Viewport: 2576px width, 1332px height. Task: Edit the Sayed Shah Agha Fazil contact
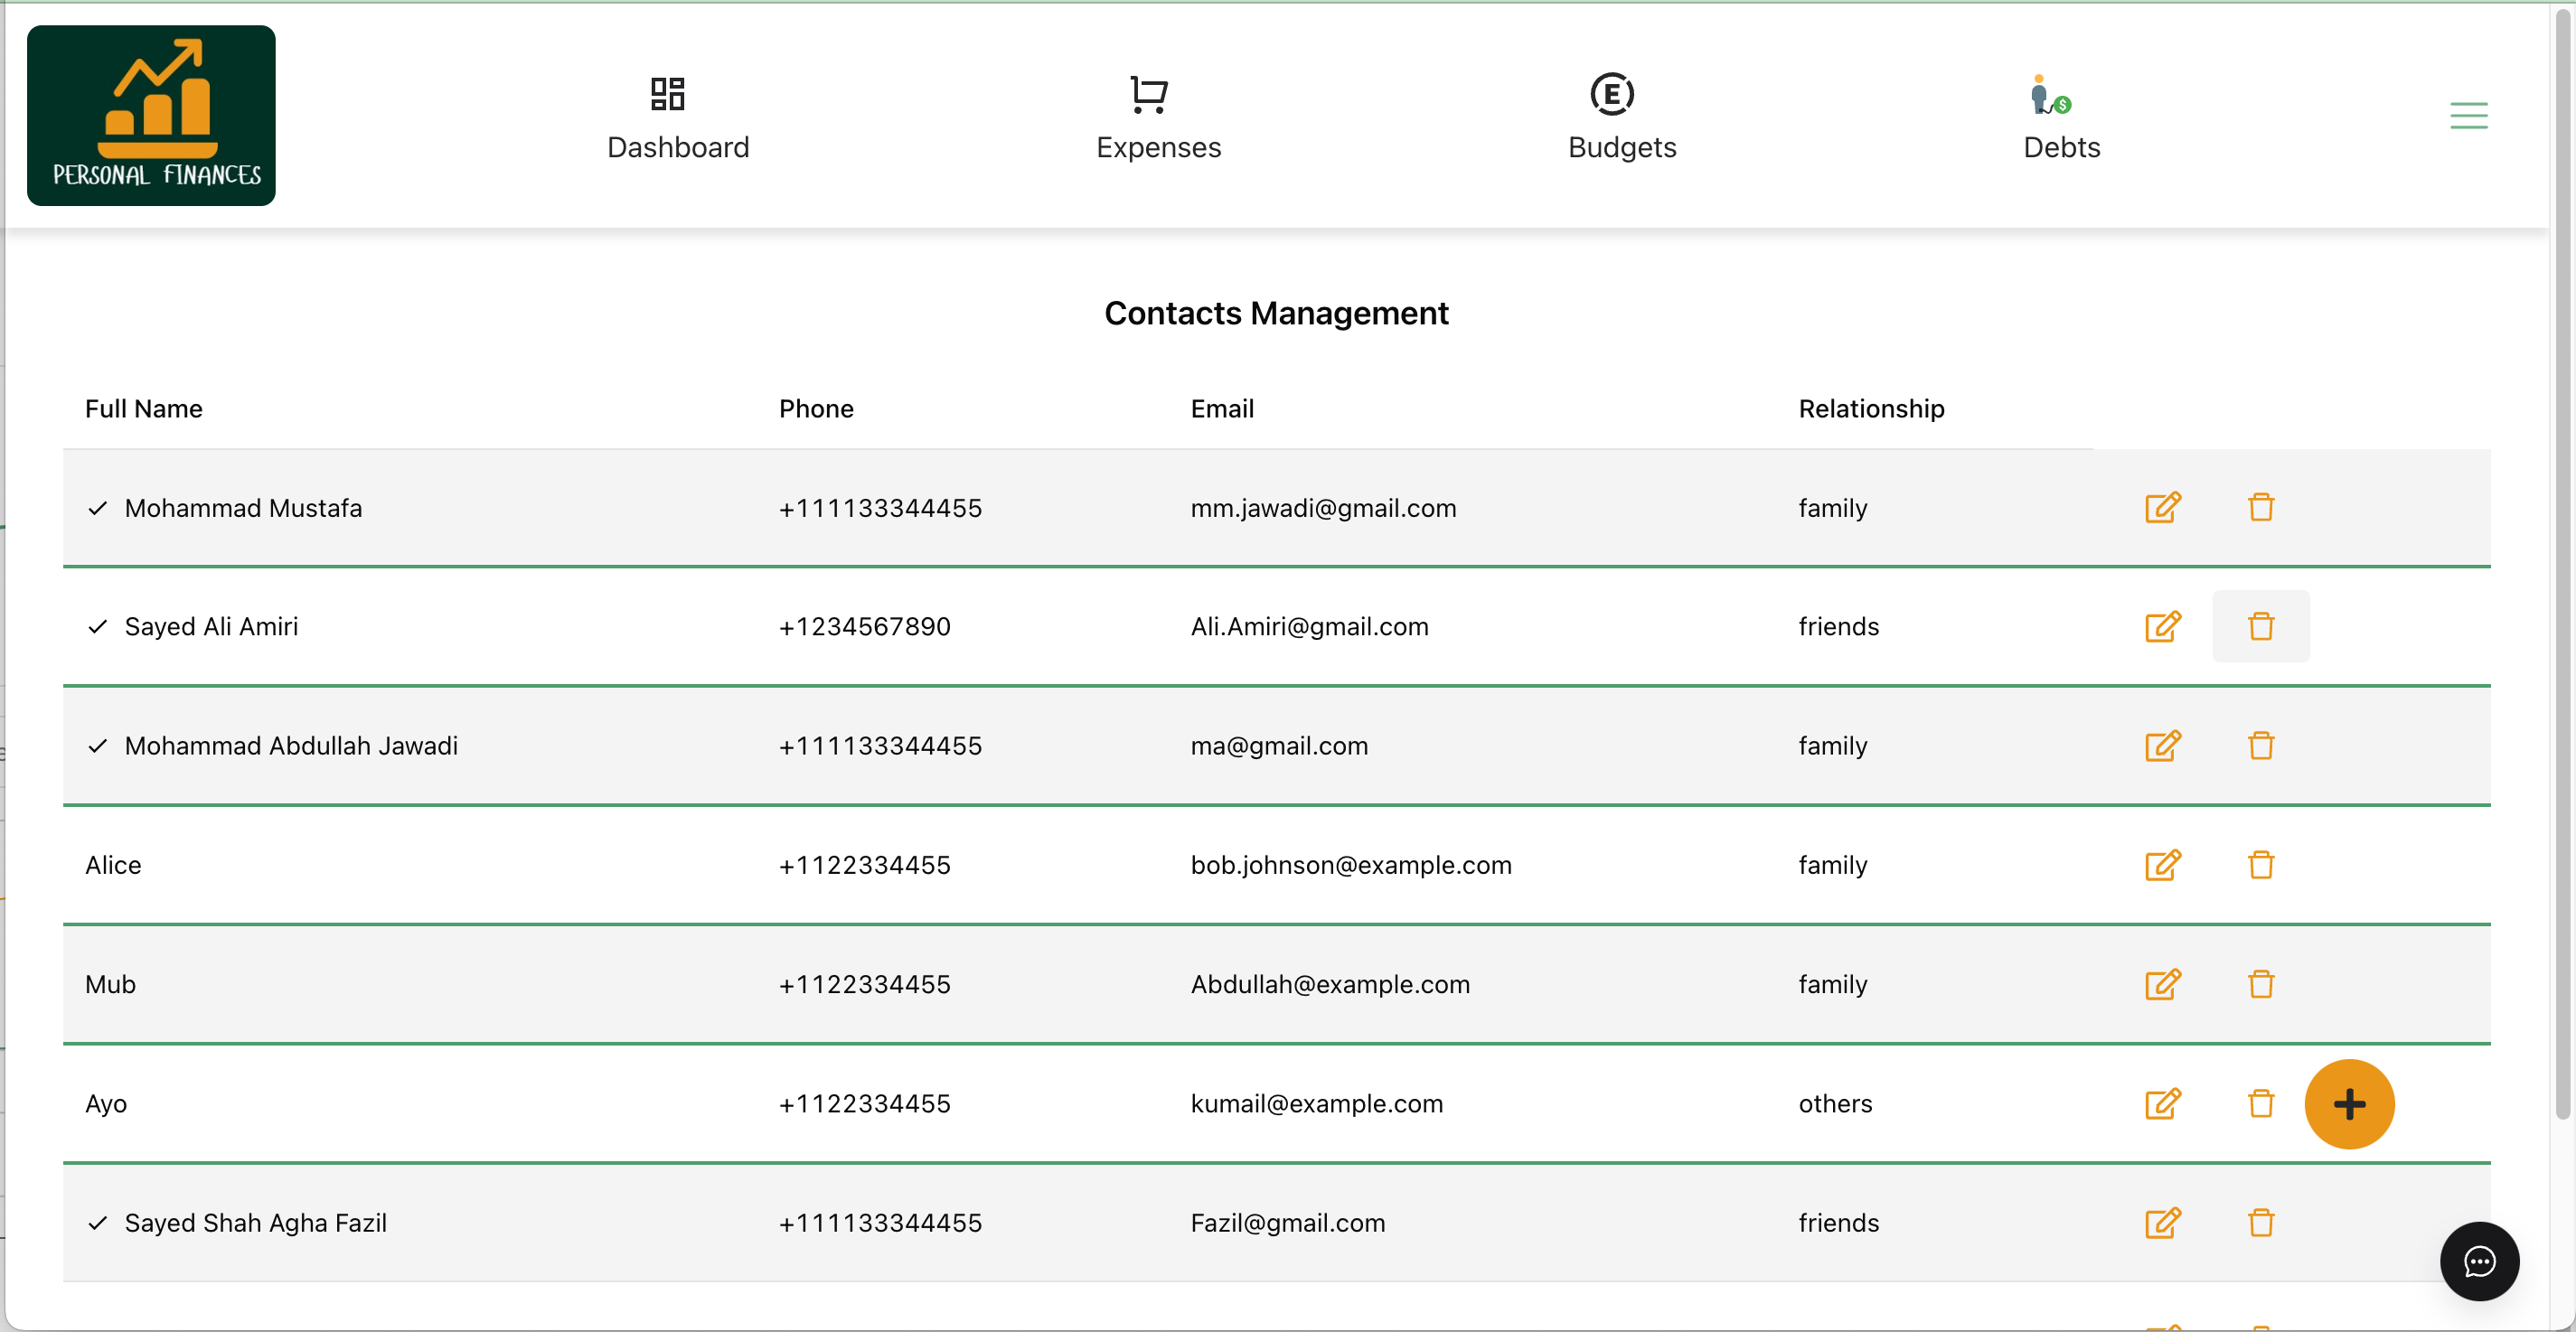[2162, 1223]
